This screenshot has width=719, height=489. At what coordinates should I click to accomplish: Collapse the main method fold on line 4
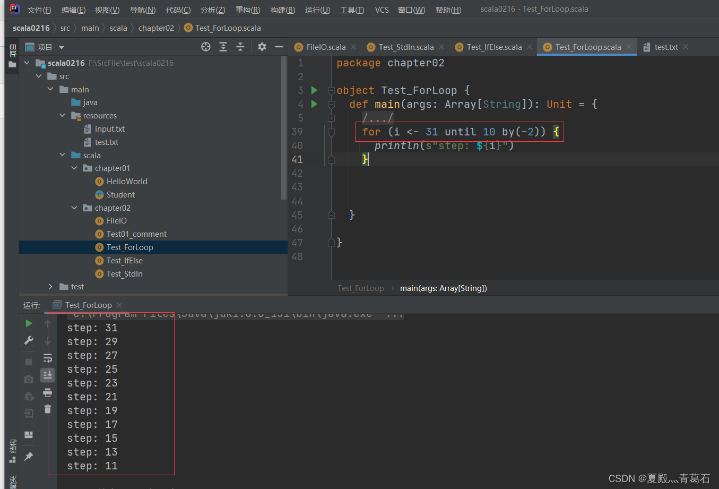(x=332, y=105)
